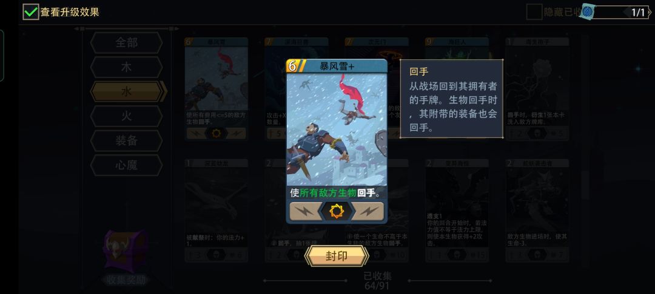Click the cost 6 badge on 暴风雪+ card
Screen dimensions: 655x294
coord(293,66)
